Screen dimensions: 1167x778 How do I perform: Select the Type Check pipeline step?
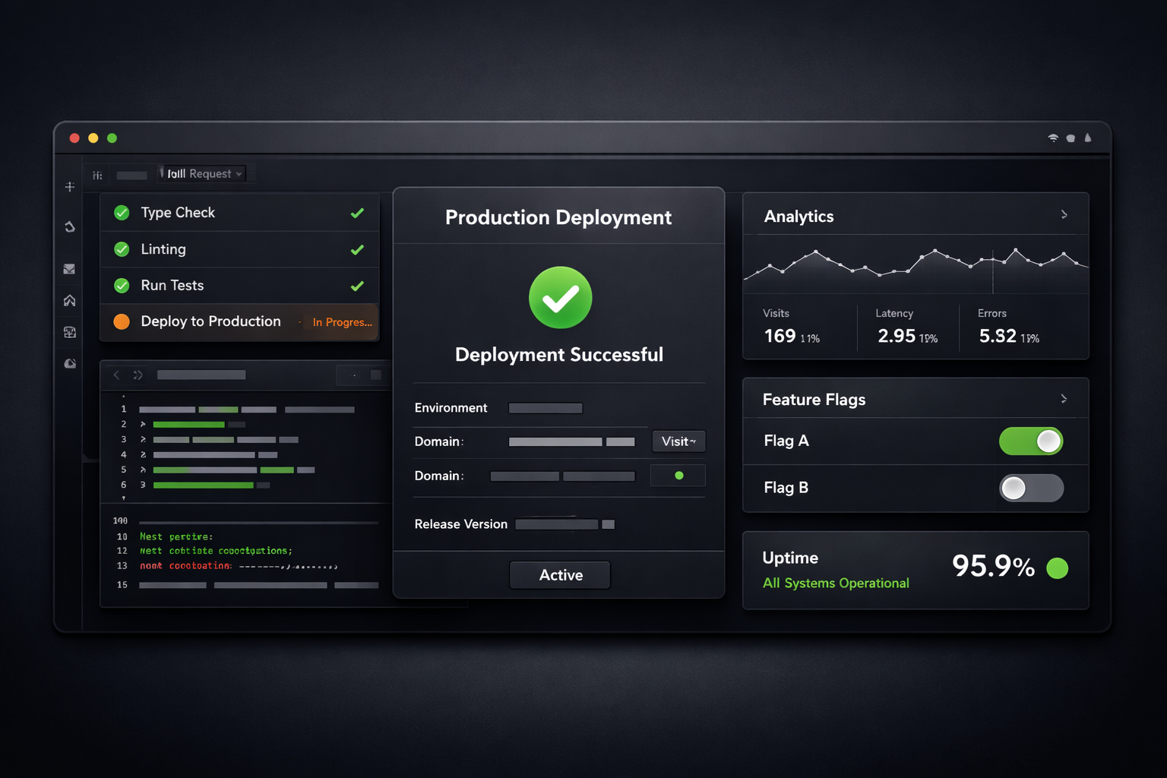(239, 213)
